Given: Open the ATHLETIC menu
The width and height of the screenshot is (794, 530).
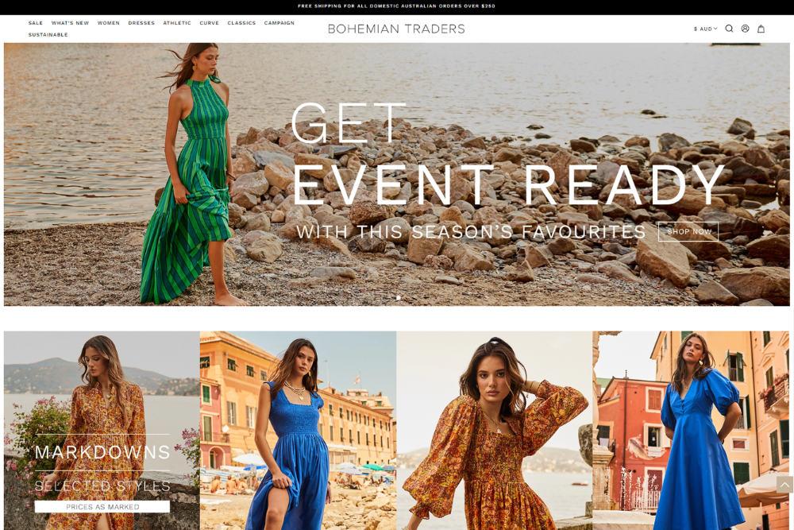Looking at the screenshot, I should (x=177, y=23).
